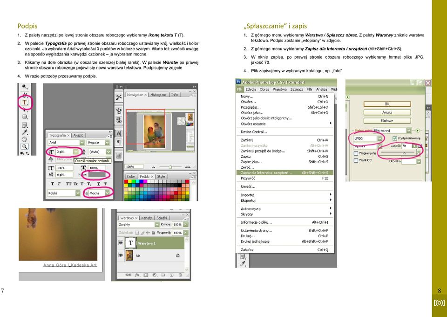Open Jakość quality slider arrow button
Viewport: 447px width, 317px height.
414,146
